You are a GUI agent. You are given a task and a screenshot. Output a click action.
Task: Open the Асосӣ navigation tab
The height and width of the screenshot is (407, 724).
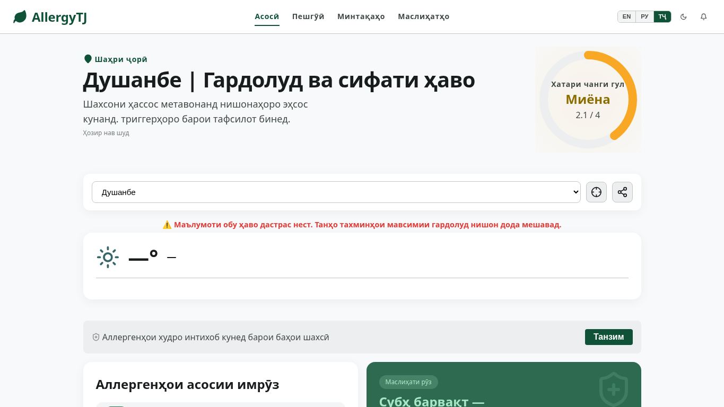267,16
